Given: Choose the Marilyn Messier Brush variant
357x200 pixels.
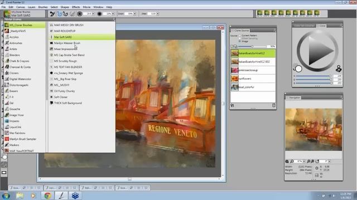Looking at the screenshot, I should 82,43.
